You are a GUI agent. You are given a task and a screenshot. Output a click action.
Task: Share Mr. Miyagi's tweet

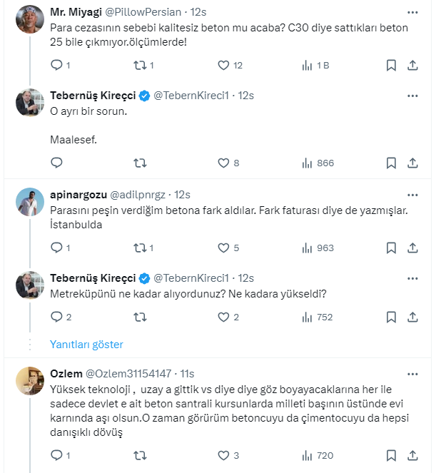click(x=412, y=66)
